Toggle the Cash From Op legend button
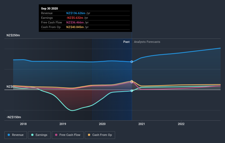 [x=100, y=135]
